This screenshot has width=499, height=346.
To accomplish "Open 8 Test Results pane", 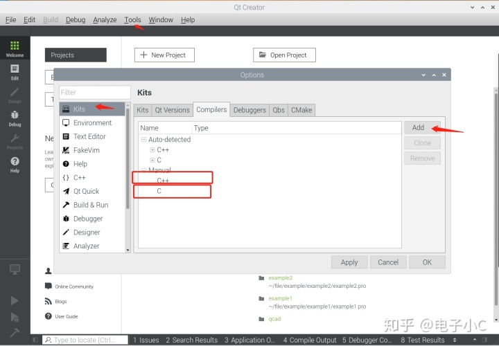I will coord(422,340).
